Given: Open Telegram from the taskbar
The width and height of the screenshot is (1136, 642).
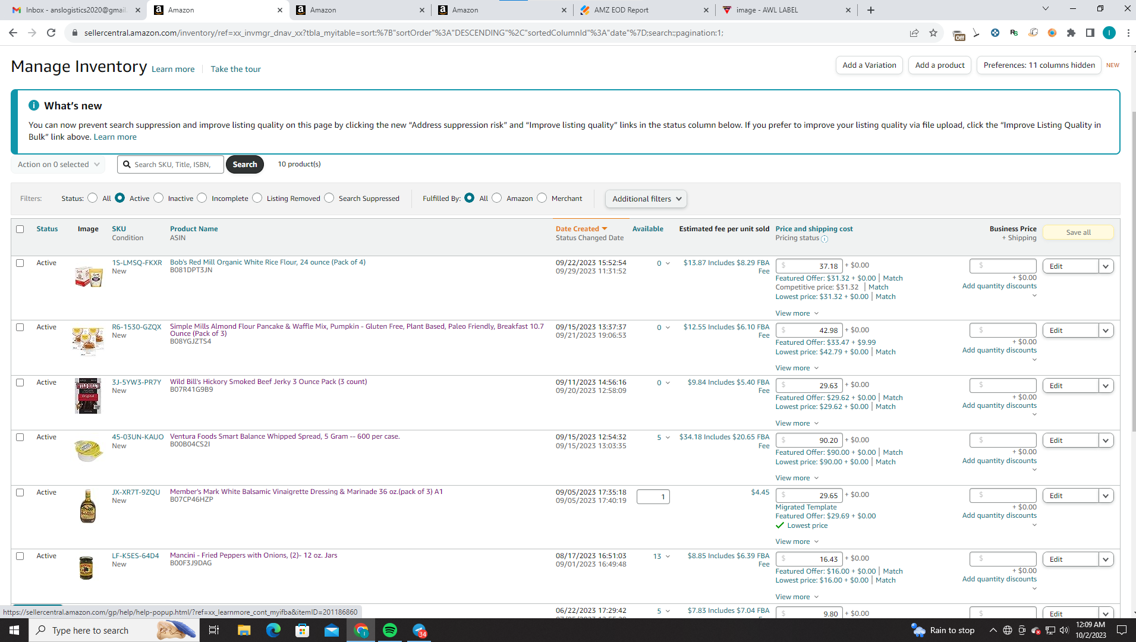Looking at the screenshot, I should 420,630.
